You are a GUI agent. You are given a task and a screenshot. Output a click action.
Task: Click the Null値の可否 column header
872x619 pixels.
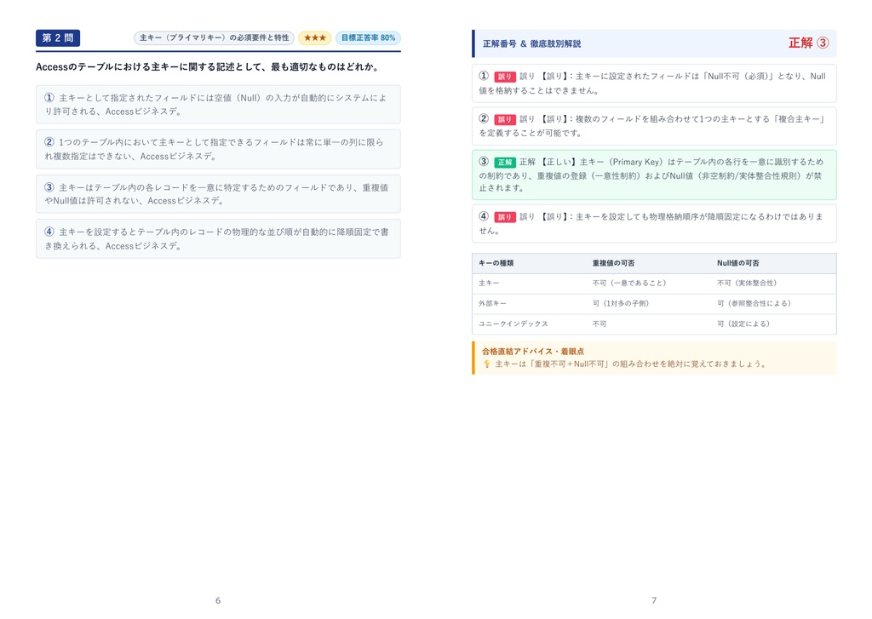point(738,263)
